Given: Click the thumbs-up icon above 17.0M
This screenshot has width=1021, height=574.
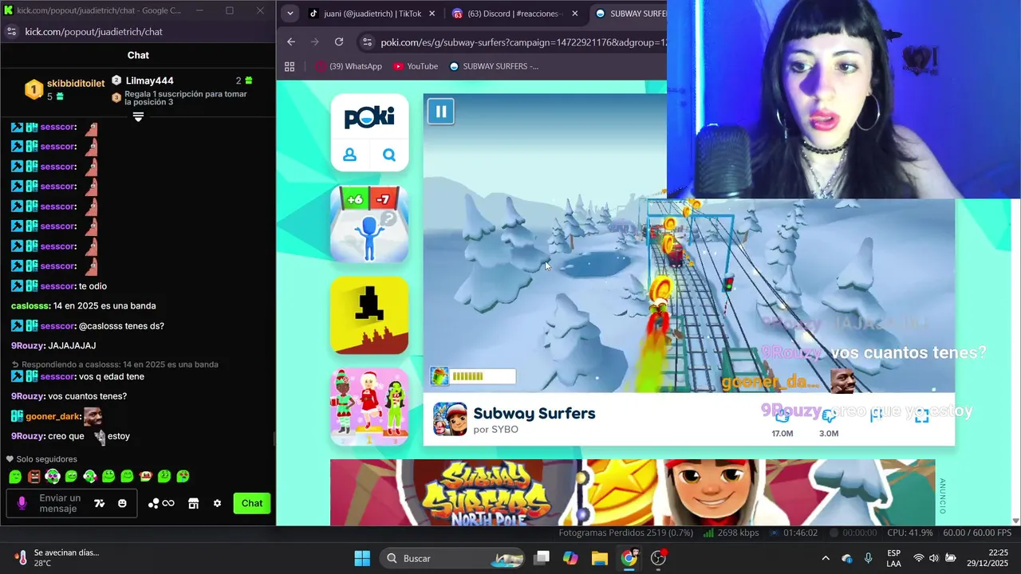Looking at the screenshot, I should click(x=783, y=415).
